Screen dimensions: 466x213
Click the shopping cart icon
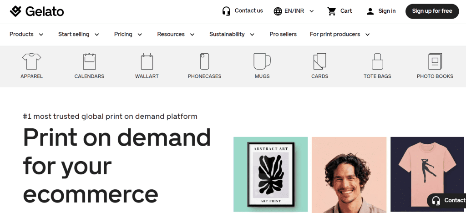click(331, 11)
